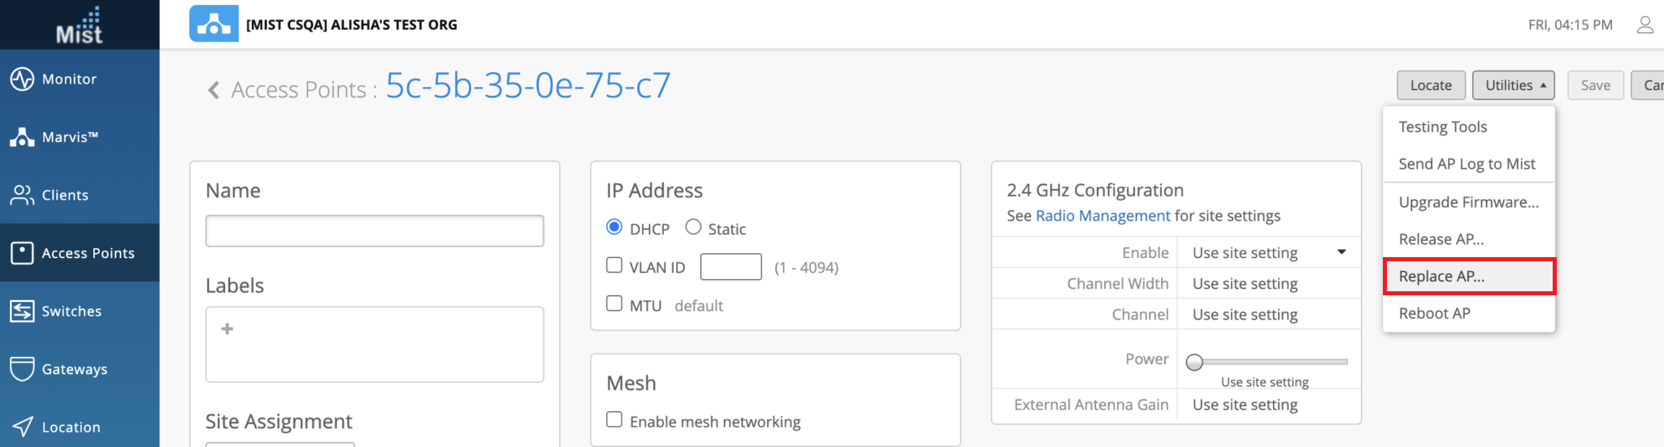1664x447 pixels.
Task: Open the Gateways shield icon
Action: (x=22, y=368)
